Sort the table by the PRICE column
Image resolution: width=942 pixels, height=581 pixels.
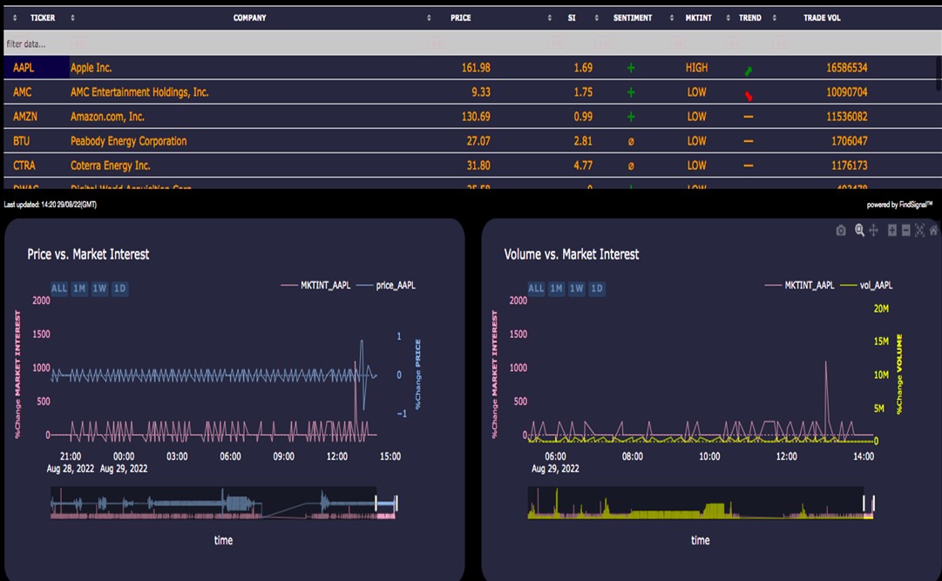click(430, 18)
